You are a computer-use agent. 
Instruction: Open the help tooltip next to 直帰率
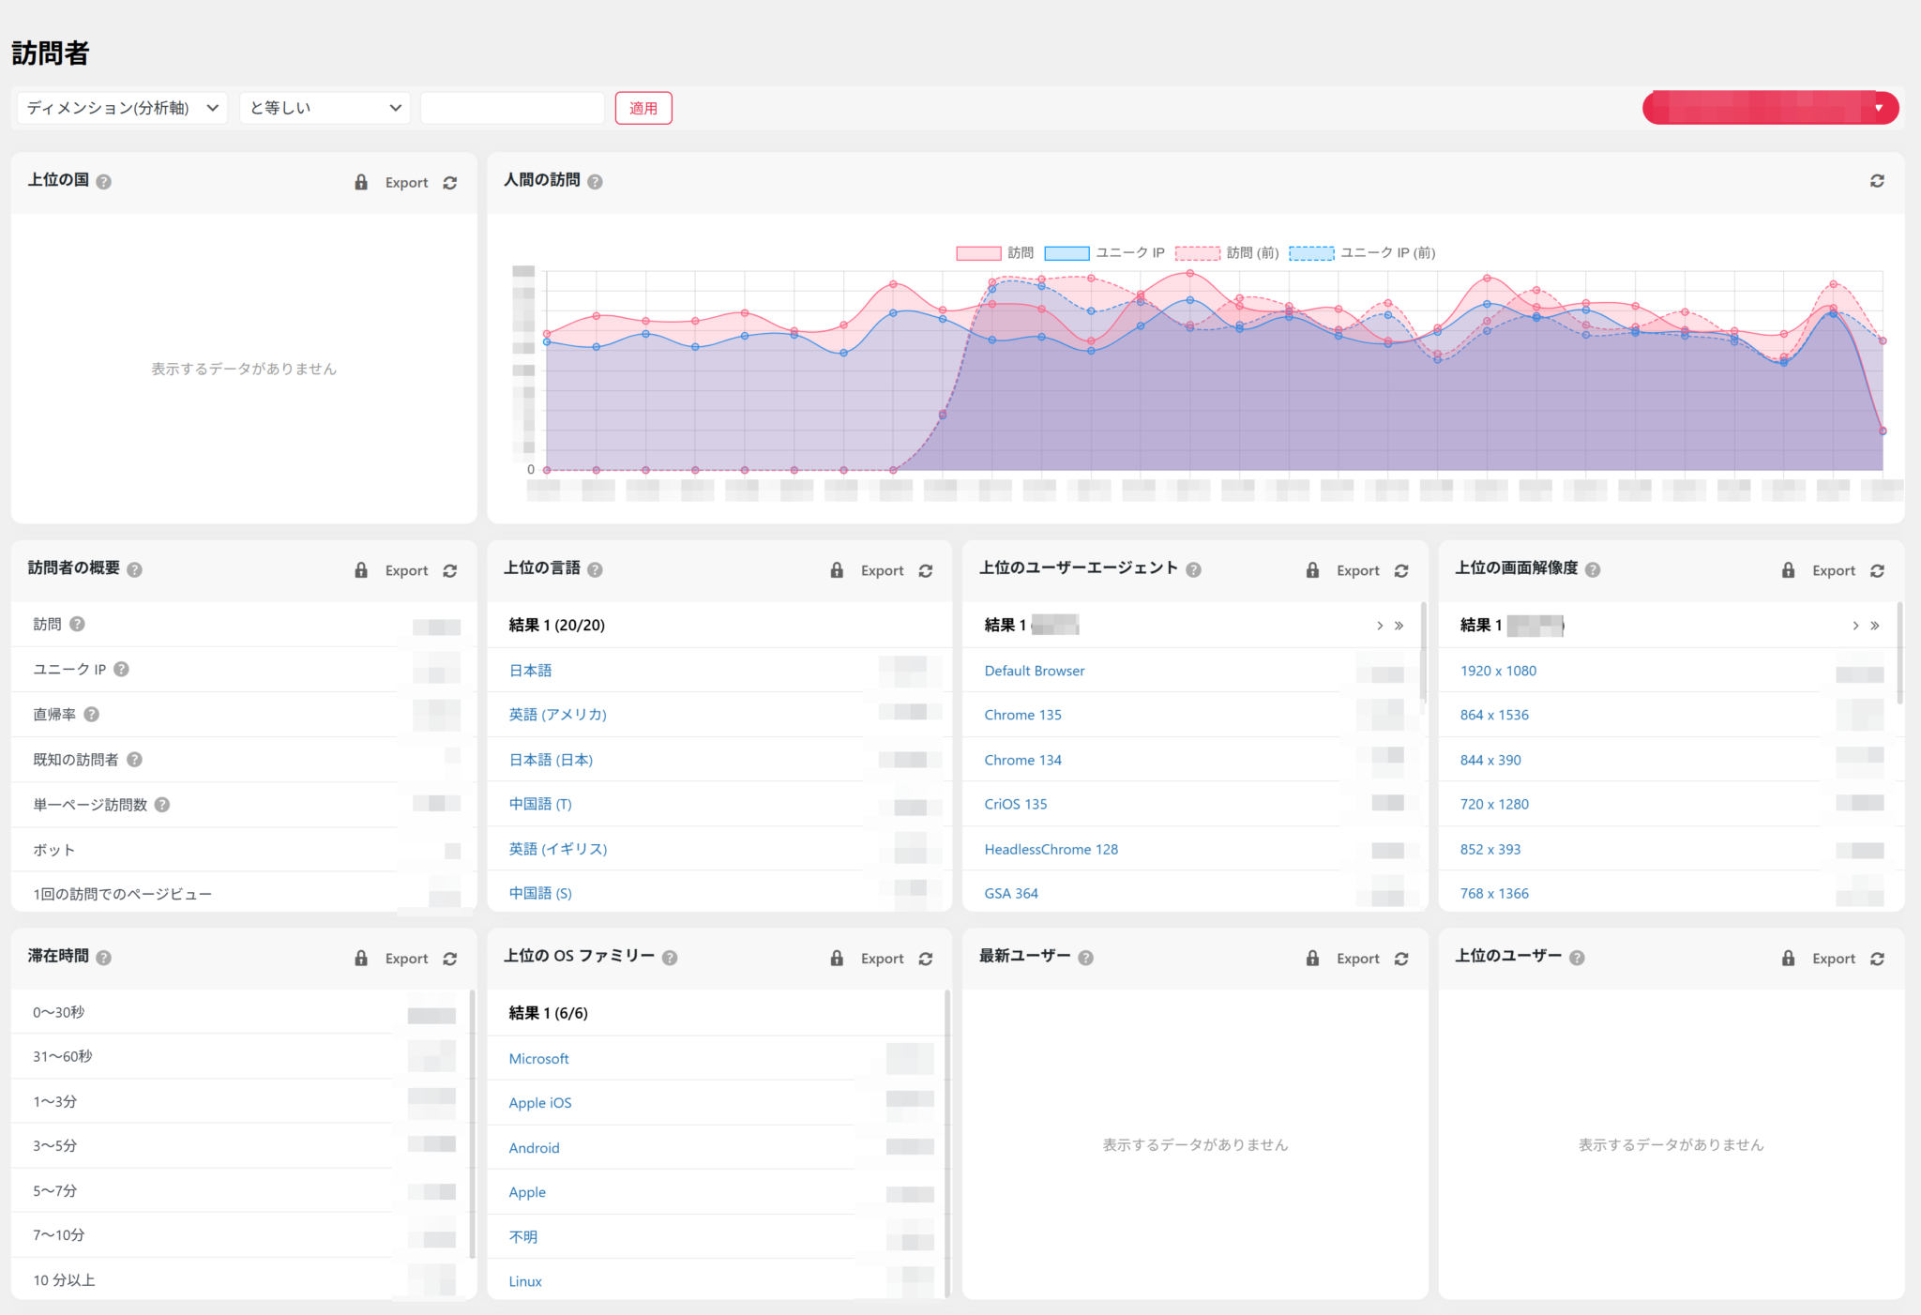(x=92, y=714)
